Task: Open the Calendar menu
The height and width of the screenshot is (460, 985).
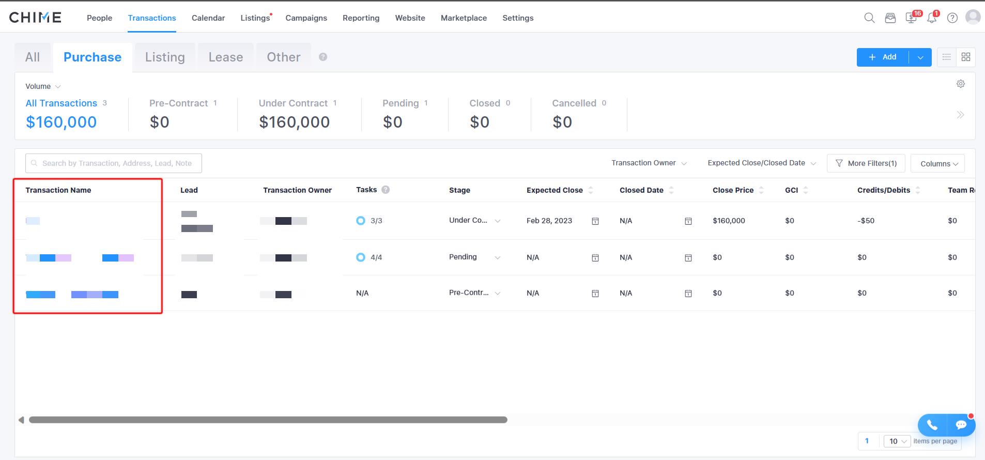Action: [208, 18]
